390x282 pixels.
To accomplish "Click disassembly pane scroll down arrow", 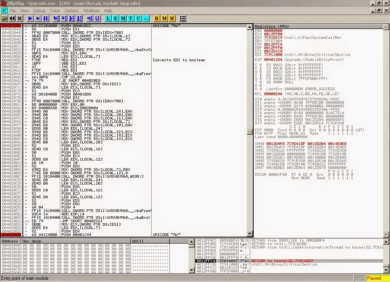I will pyautogui.click(x=250, y=234).
